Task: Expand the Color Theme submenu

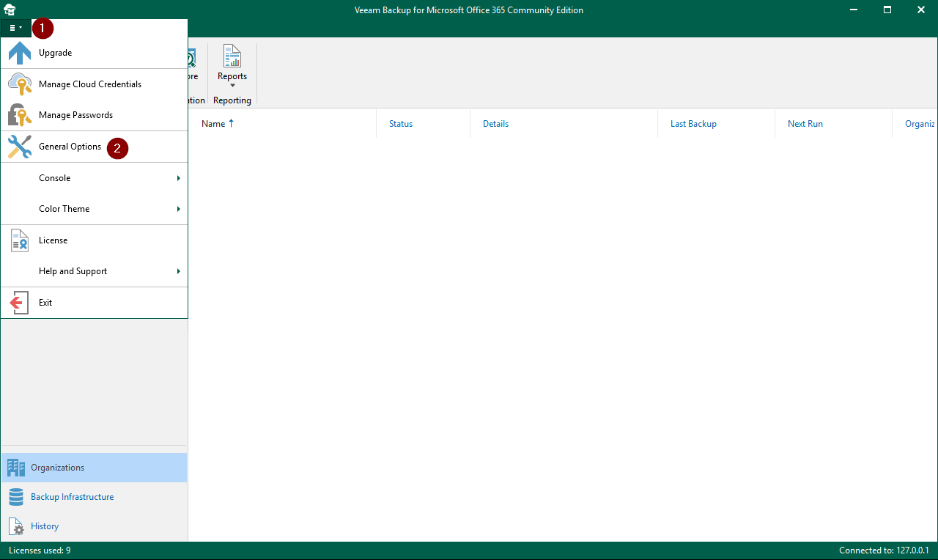Action: [x=94, y=209]
